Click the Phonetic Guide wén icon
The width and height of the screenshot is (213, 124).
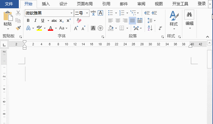point(93,13)
